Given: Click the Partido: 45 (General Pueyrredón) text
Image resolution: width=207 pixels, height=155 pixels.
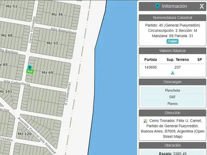Looking at the screenshot, I should point(172,25).
